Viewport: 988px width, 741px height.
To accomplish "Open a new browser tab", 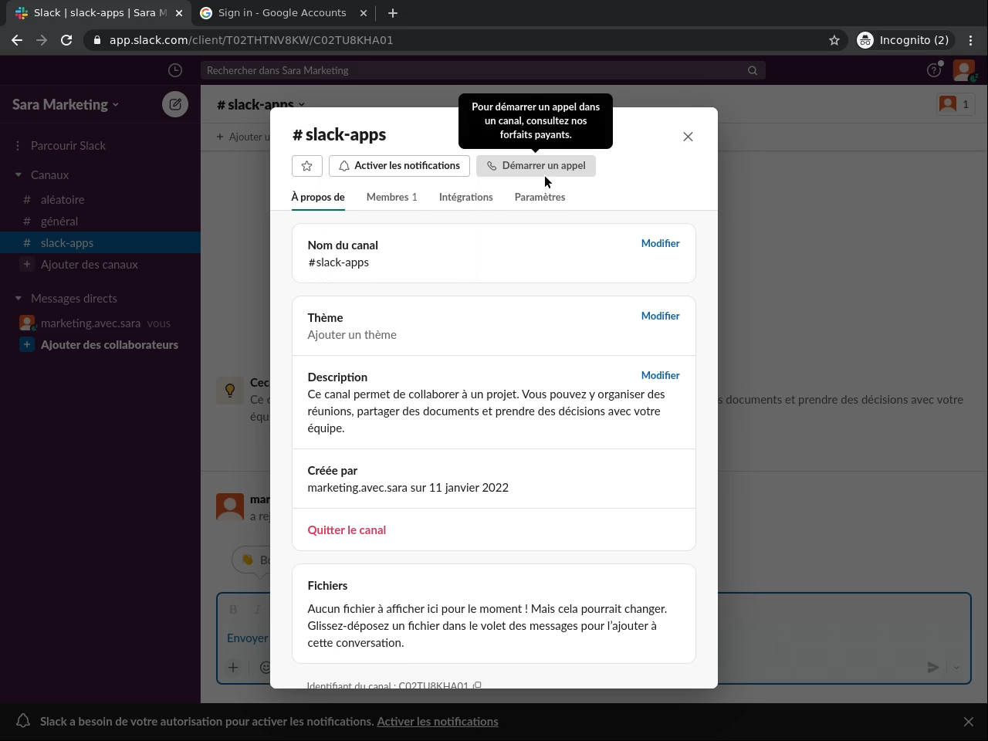I will pyautogui.click(x=393, y=13).
